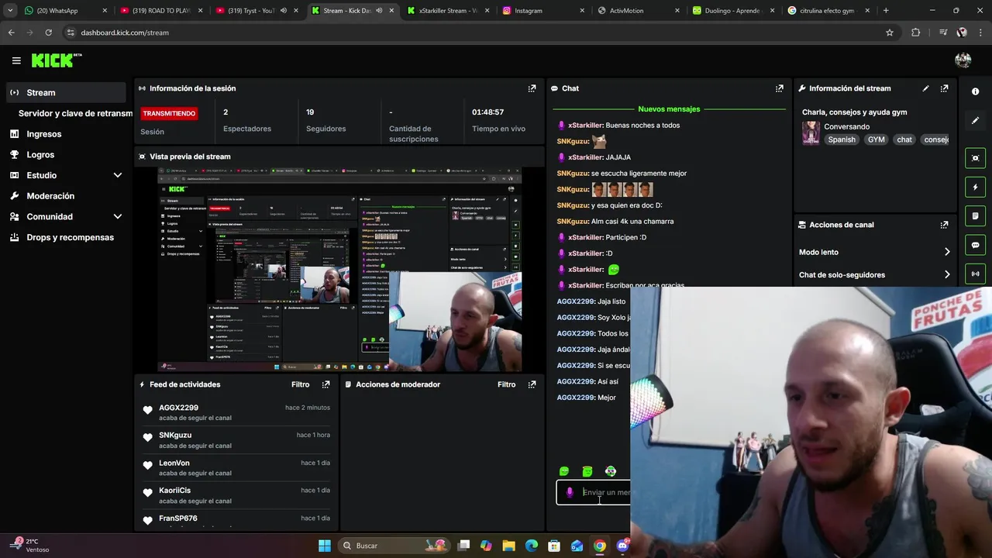
Task: Open Servidor y clave de retransmisión
Action: (75, 113)
